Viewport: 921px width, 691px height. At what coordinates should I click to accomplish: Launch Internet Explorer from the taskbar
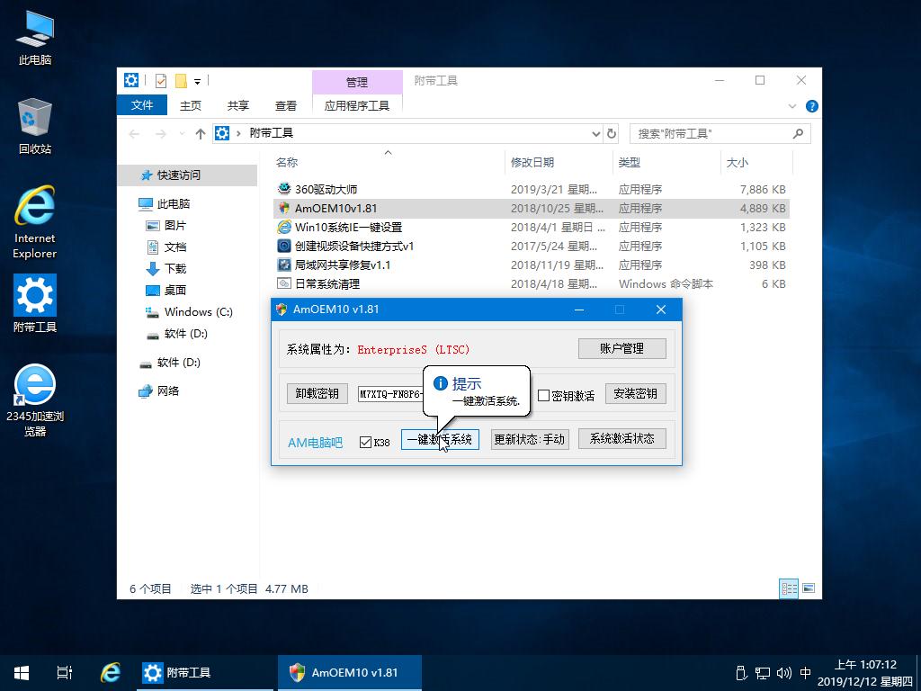point(111,673)
